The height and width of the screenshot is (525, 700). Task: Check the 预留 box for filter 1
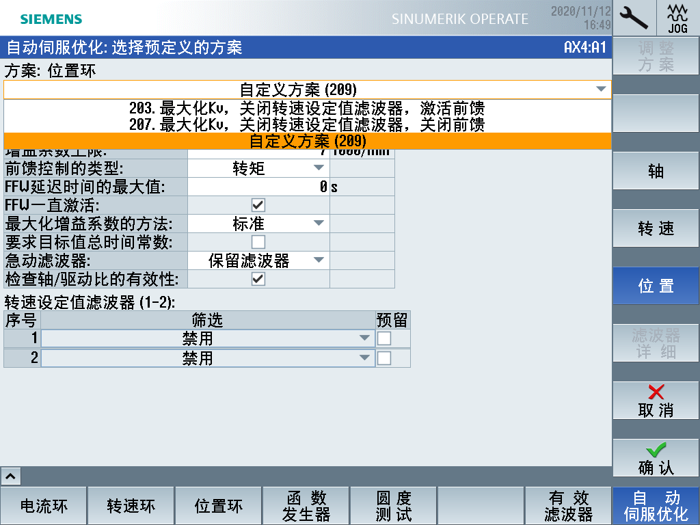click(385, 339)
